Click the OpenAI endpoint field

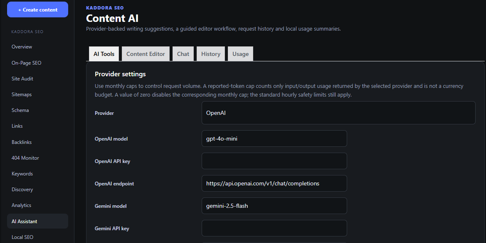(x=274, y=183)
